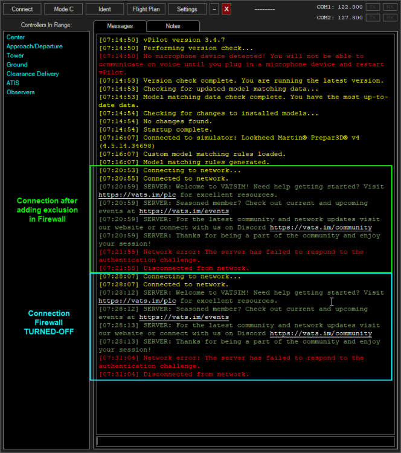
Task: Click the COM2 RX indicator
Action: [x=390, y=18]
